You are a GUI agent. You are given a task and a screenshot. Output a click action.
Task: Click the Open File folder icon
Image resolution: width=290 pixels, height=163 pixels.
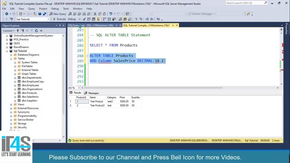35,14
